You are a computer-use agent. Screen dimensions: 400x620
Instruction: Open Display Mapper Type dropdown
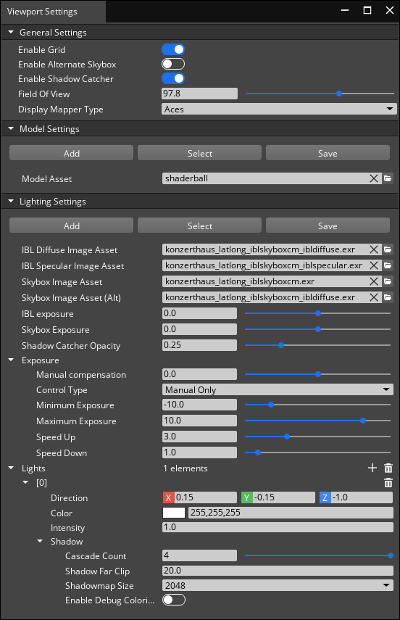(x=279, y=109)
